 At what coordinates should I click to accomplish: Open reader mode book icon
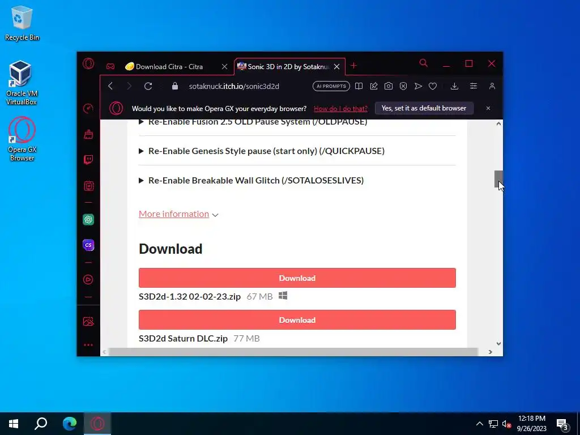[359, 86]
